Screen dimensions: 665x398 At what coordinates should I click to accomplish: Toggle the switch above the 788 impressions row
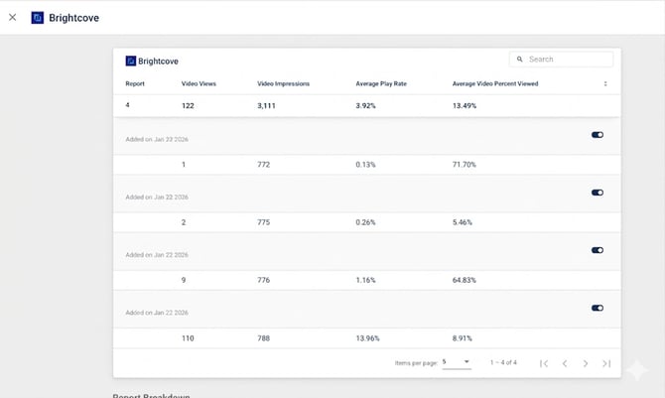click(598, 308)
